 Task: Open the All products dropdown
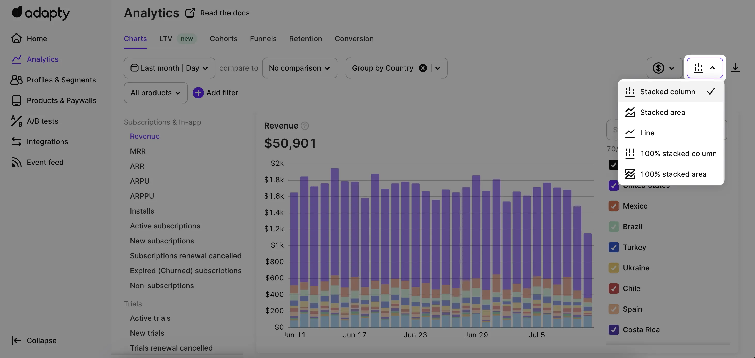(155, 93)
